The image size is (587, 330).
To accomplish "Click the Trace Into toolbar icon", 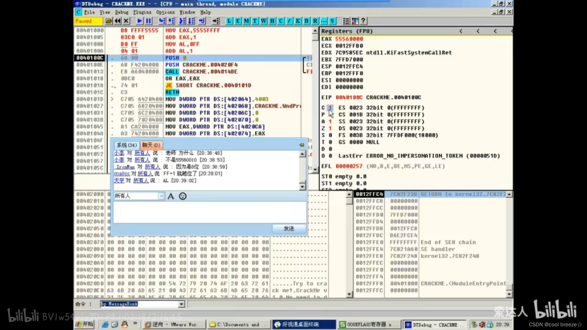I will 182,21.
